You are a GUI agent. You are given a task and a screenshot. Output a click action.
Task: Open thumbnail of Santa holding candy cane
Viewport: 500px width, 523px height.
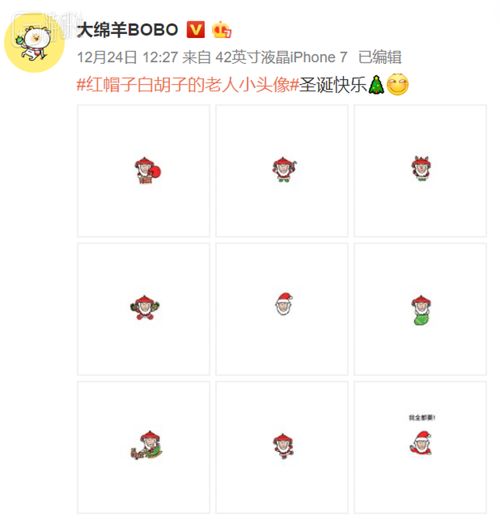click(x=282, y=171)
